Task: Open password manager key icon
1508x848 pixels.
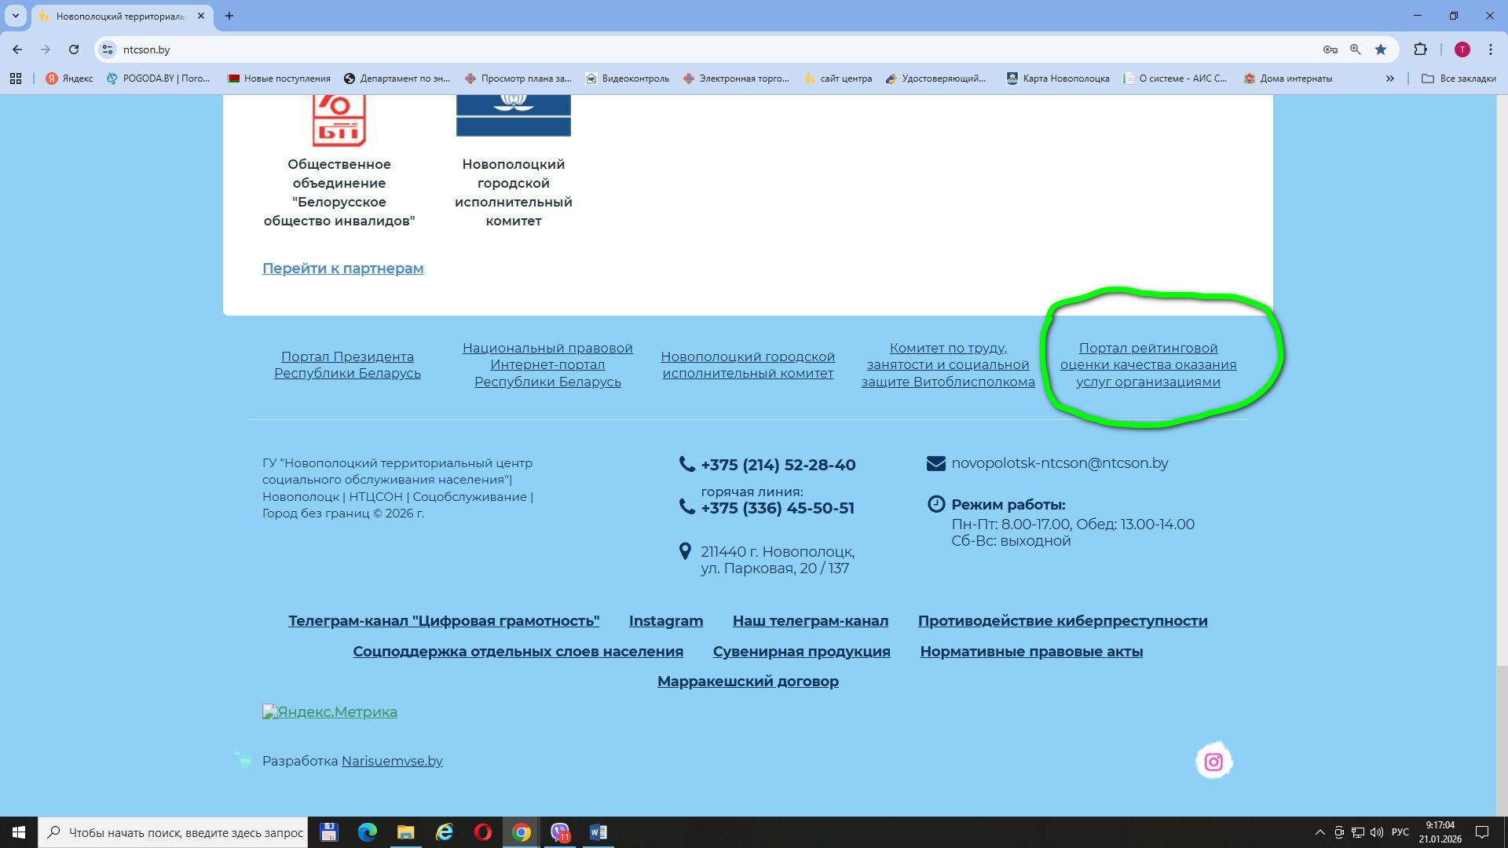Action: 1330,49
